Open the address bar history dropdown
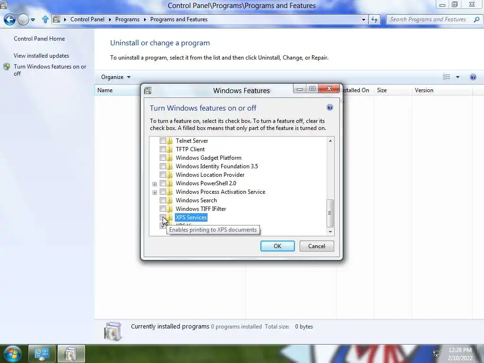484x363 pixels. 363,19
